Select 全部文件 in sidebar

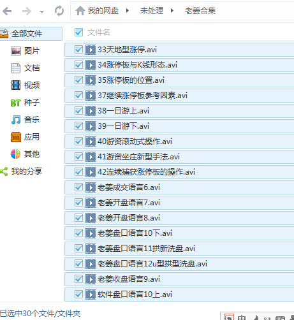(31, 34)
